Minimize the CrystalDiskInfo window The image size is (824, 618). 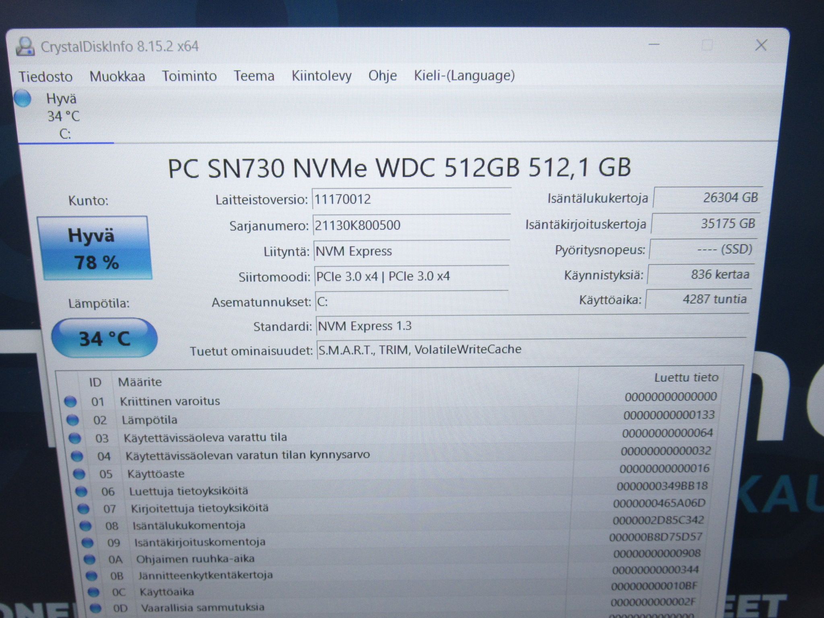click(654, 44)
